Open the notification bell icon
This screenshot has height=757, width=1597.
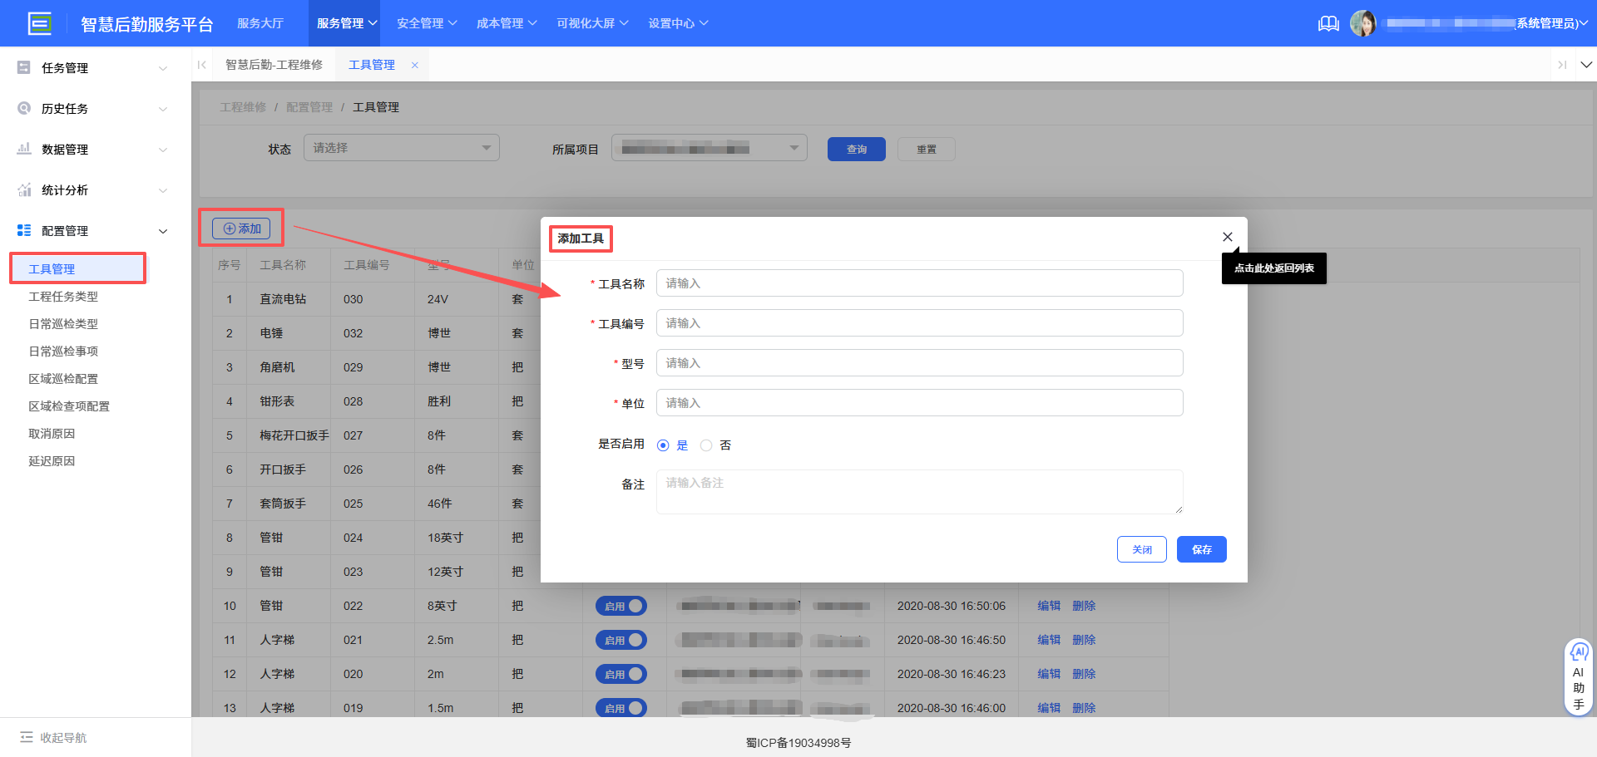[x=1328, y=23]
